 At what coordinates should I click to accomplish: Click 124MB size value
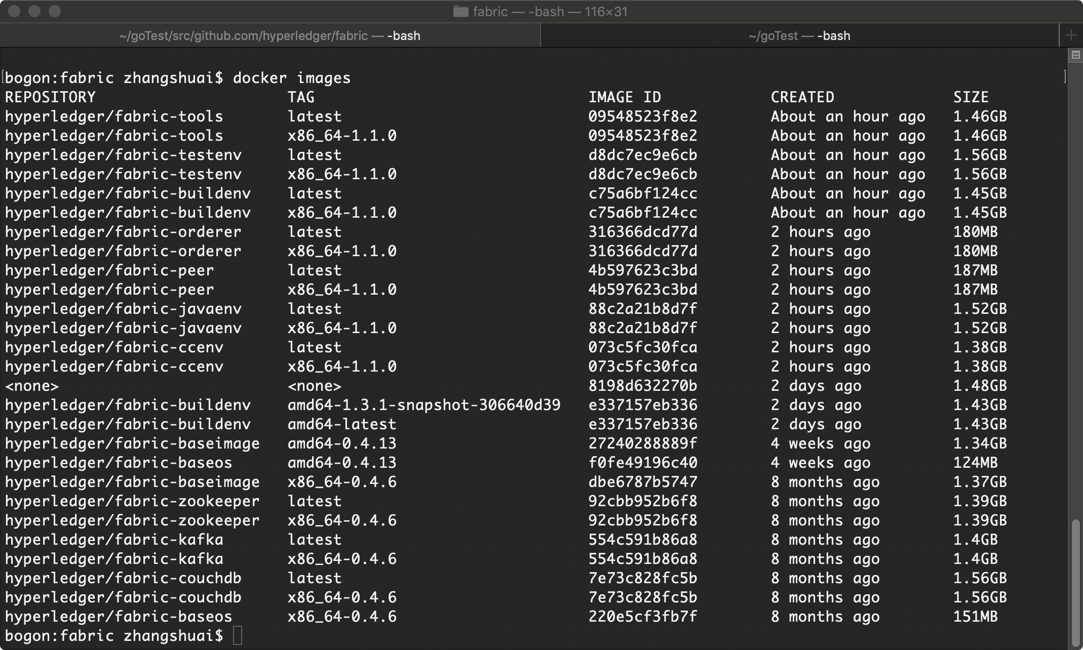click(976, 463)
